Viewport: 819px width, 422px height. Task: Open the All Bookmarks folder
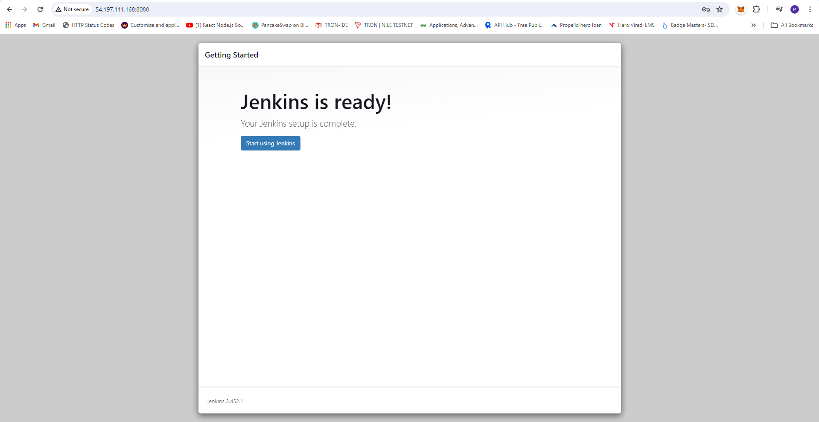(x=792, y=25)
